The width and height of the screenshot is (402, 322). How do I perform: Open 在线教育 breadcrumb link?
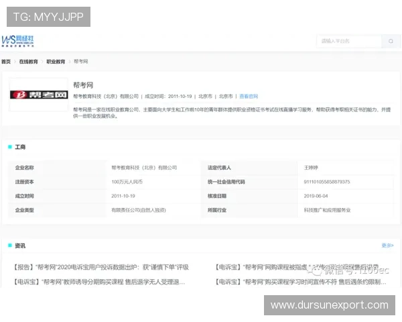click(x=28, y=62)
